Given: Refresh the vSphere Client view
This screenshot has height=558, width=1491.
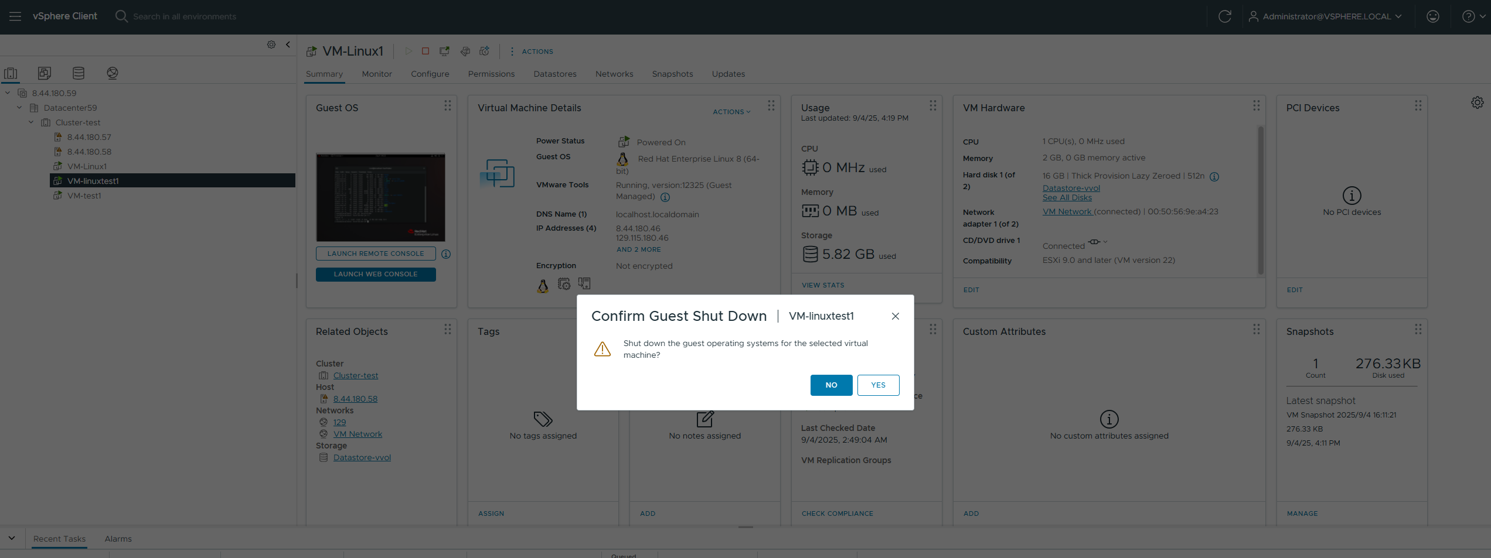Looking at the screenshot, I should 1224,16.
